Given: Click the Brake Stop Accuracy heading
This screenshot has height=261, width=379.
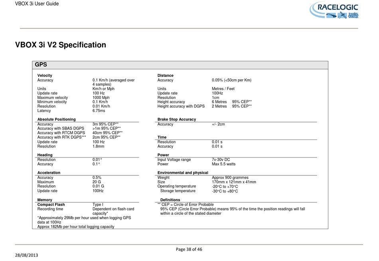Looking at the screenshot, I should point(177,119).
